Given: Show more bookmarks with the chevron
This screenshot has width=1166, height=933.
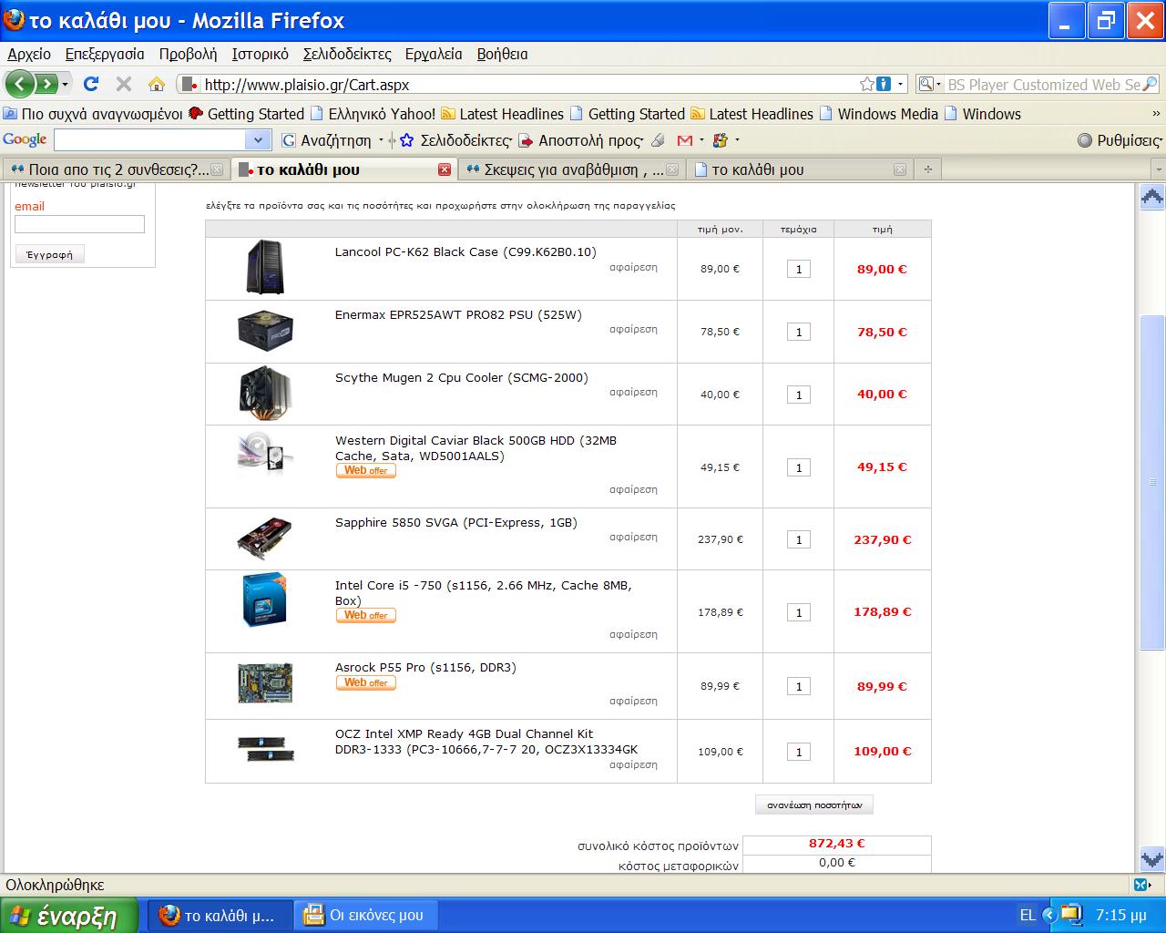Looking at the screenshot, I should [1157, 114].
